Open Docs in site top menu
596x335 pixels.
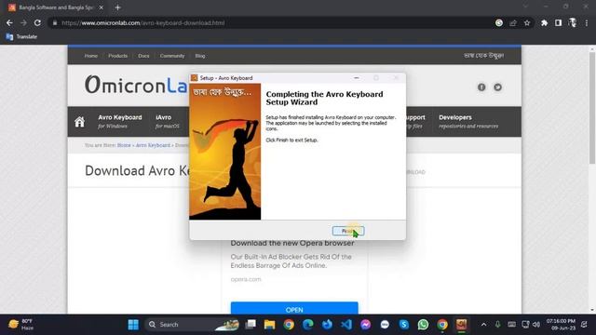143,56
